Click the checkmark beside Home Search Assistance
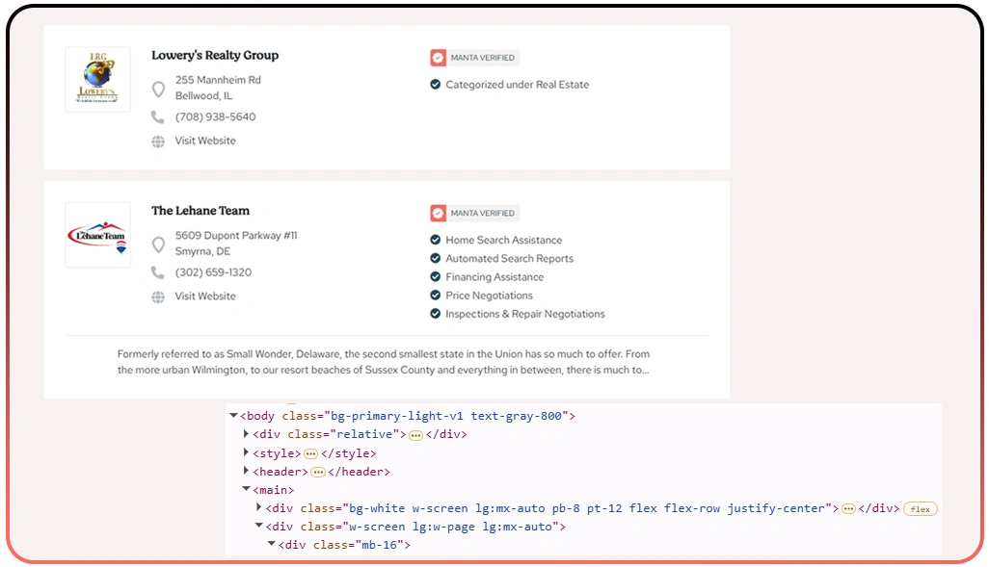 tap(436, 241)
